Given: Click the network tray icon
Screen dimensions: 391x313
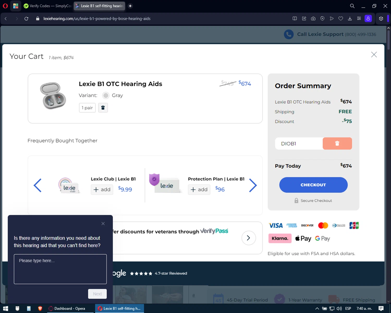Looking at the screenshot, I should pos(332,309).
